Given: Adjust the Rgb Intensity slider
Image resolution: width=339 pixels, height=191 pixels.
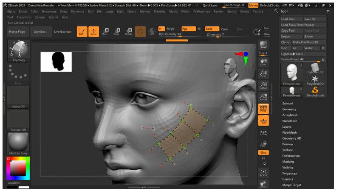Looking at the screenshot, I should (x=179, y=34).
